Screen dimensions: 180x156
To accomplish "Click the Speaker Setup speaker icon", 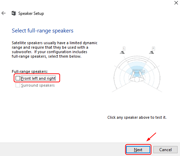I will coord(14,13).
